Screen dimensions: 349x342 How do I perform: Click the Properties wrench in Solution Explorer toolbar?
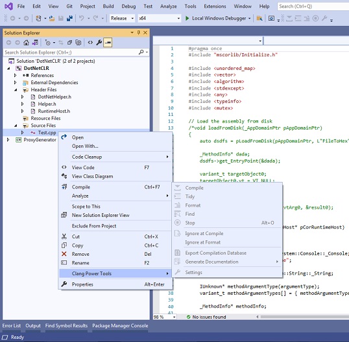coord(99,43)
